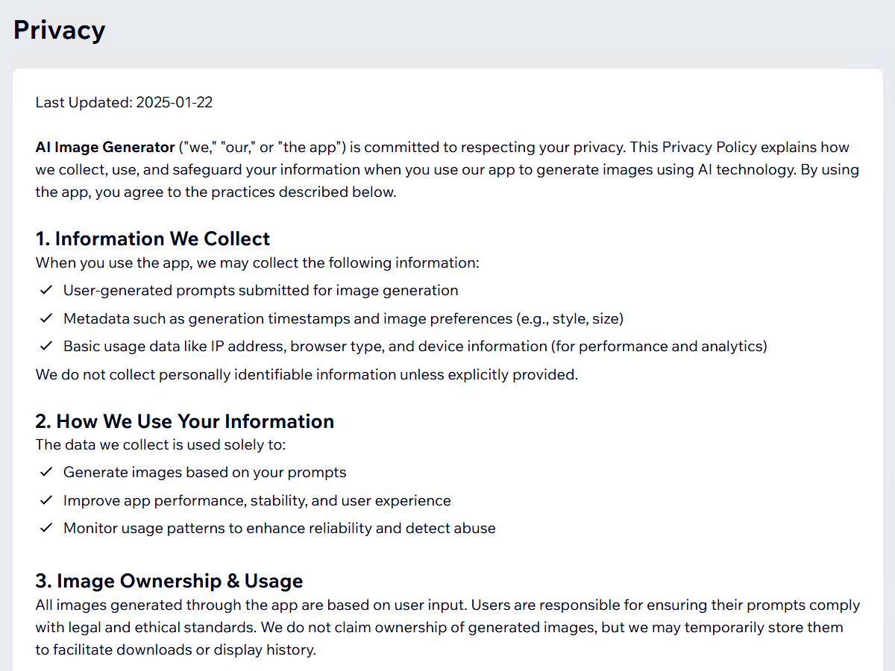Click the Last Updated date line

124,103
